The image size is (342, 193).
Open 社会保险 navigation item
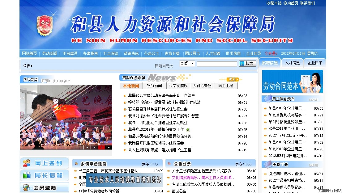click(x=111, y=54)
